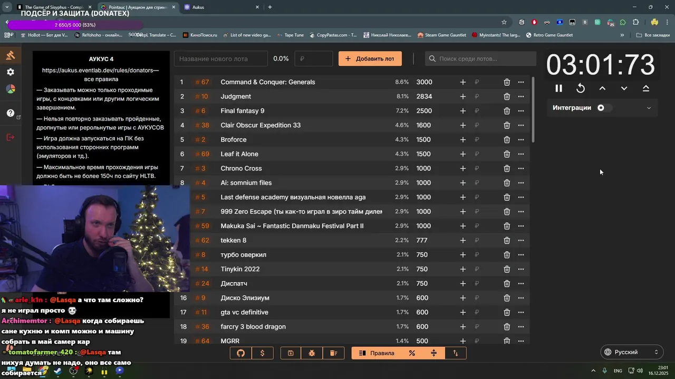Open GitHub link in bottom toolbar
675x379 pixels.
coord(241,353)
